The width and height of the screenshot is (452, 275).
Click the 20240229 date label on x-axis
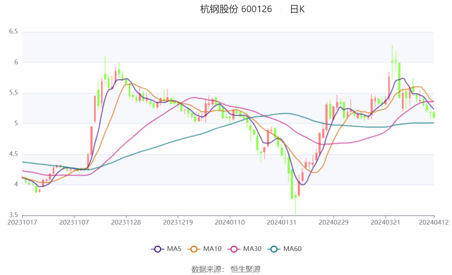coord(333,222)
